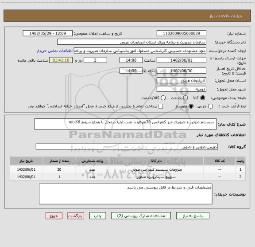This screenshot has height=247, width=255.
Task: Click the اطلاعات کالاهای مورد نیاز heading
Action: [221, 135]
